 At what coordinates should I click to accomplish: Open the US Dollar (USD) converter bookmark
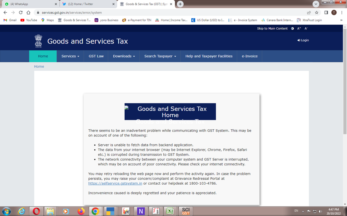coord(208,20)
